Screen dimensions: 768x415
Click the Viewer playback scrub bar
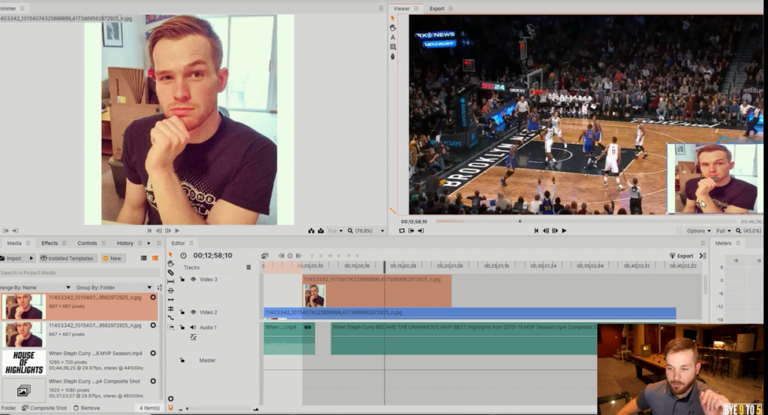coord(588,221)
